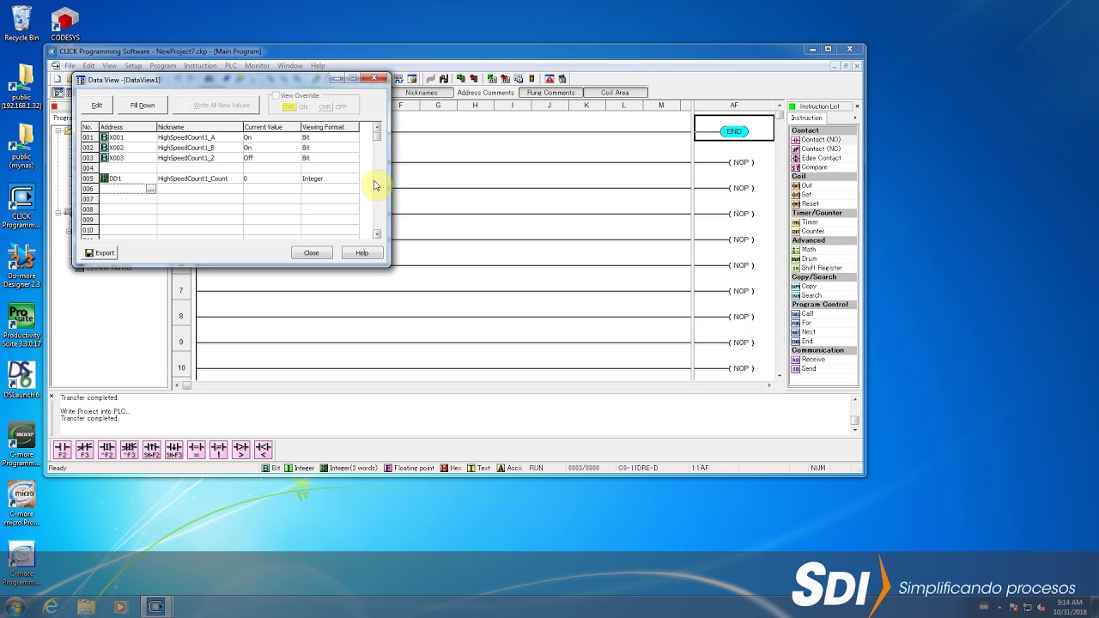The width and height of the screenshot is (1099, 618).
Task: Open the Setup menu
Action: 133,66
